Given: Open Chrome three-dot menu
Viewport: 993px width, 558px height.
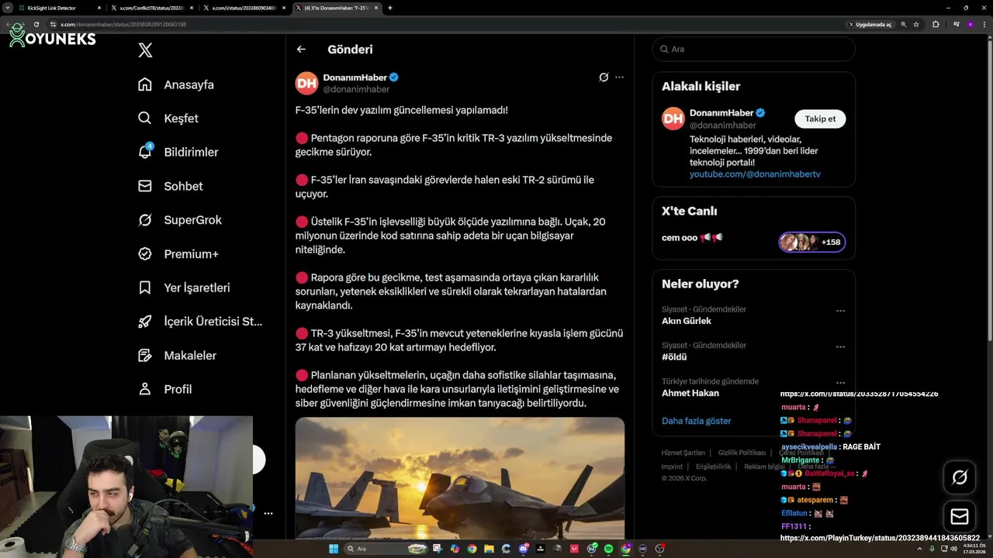Looking at the screenshot, I should point(984,24).
